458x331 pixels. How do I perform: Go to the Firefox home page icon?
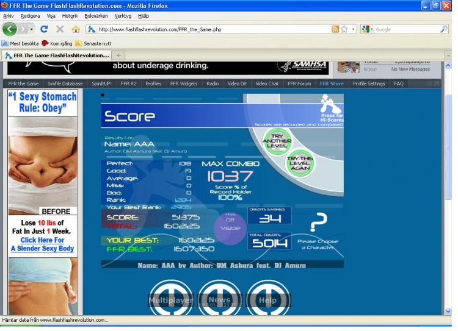coord(76,29)
